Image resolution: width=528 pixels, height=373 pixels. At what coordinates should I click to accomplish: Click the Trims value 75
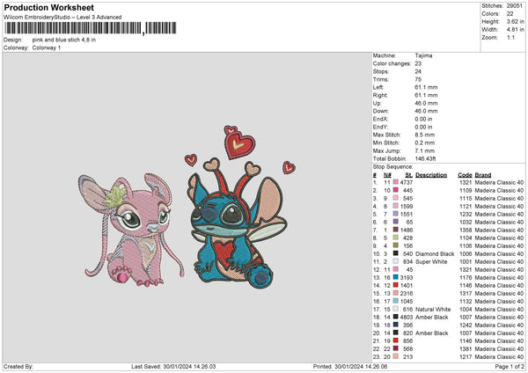click(419, 79)
